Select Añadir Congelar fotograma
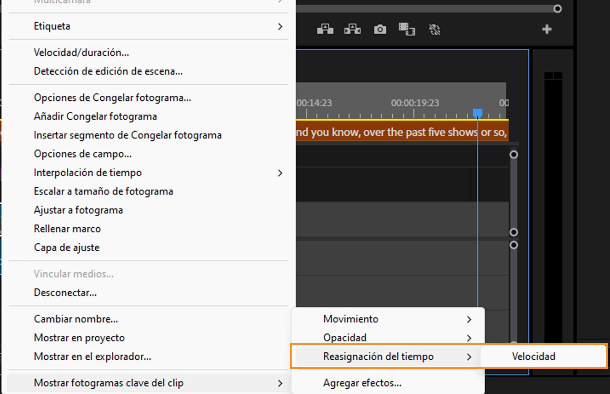Viewport: 610px width, 394px height. [x=95, y=116]
